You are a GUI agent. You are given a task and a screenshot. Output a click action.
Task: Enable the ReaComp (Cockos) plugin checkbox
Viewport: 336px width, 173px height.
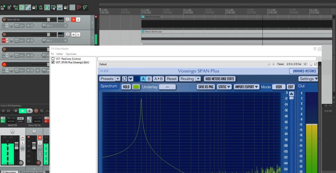[x=53, y=59]
